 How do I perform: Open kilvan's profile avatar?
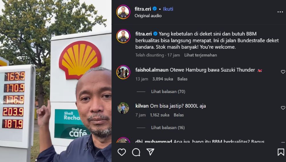tap(123, 108)
